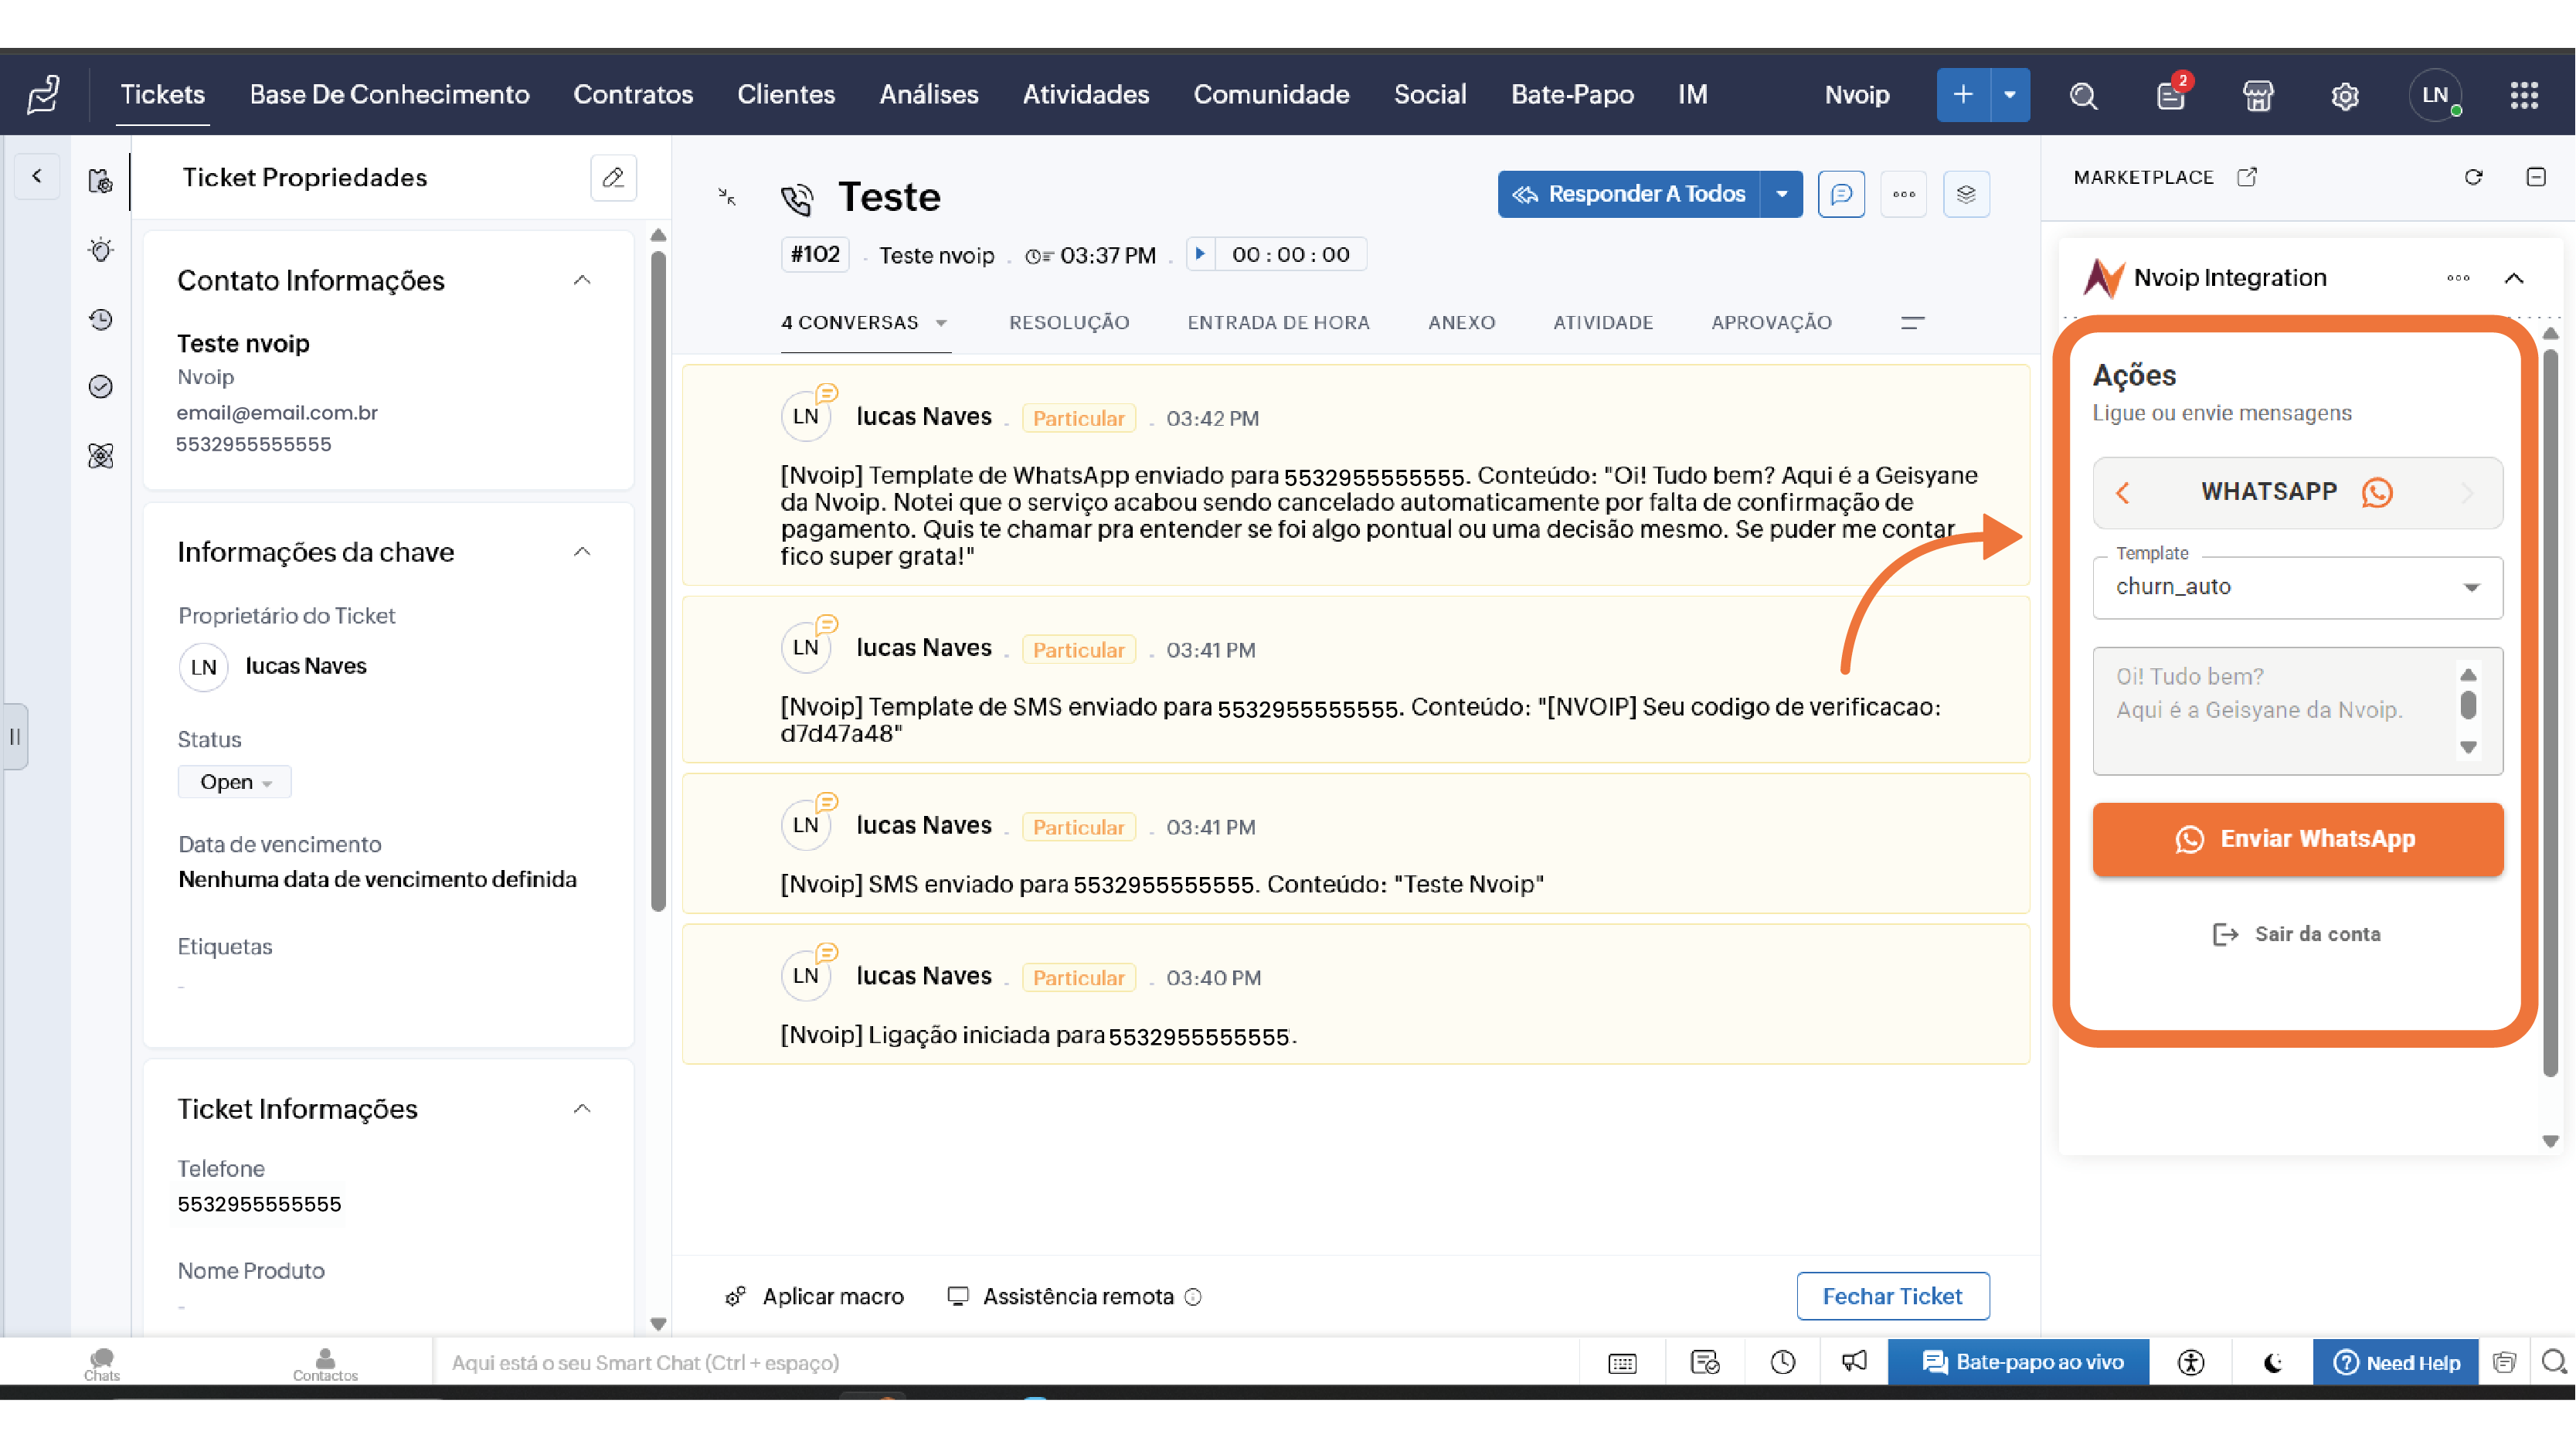Switch to the Resolução tab
This screenshot has width=2576, height=1448.
(1069, 323)
